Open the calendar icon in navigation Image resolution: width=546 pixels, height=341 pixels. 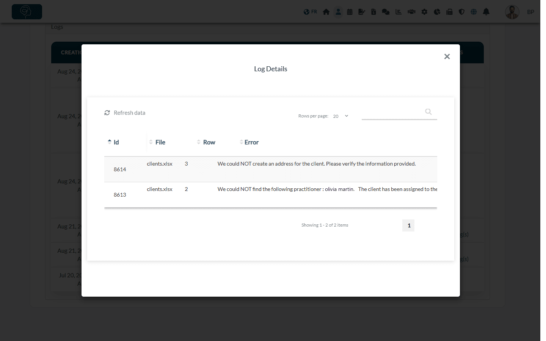[350, 12]
